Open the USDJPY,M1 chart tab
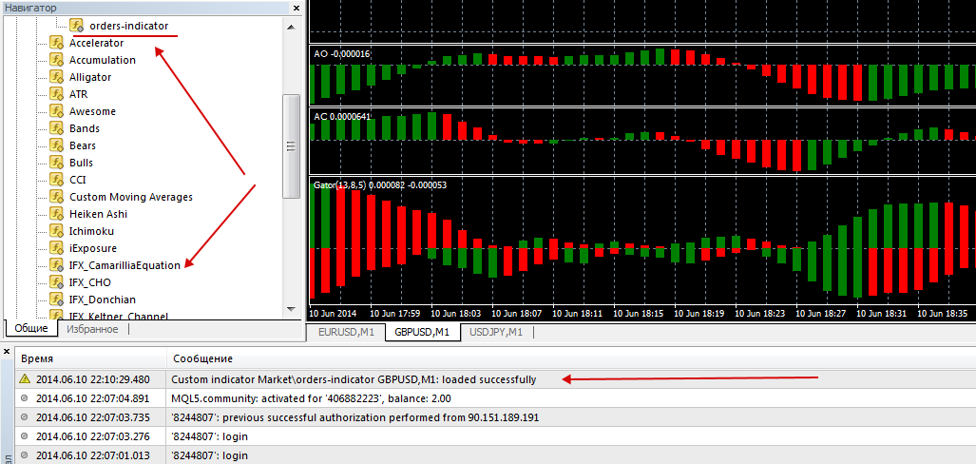 [497, 333]
